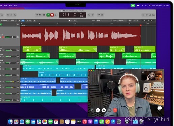Open the LCD display mode dropdown arrow
The image size is (174, 126).
[x=85, y=15]
